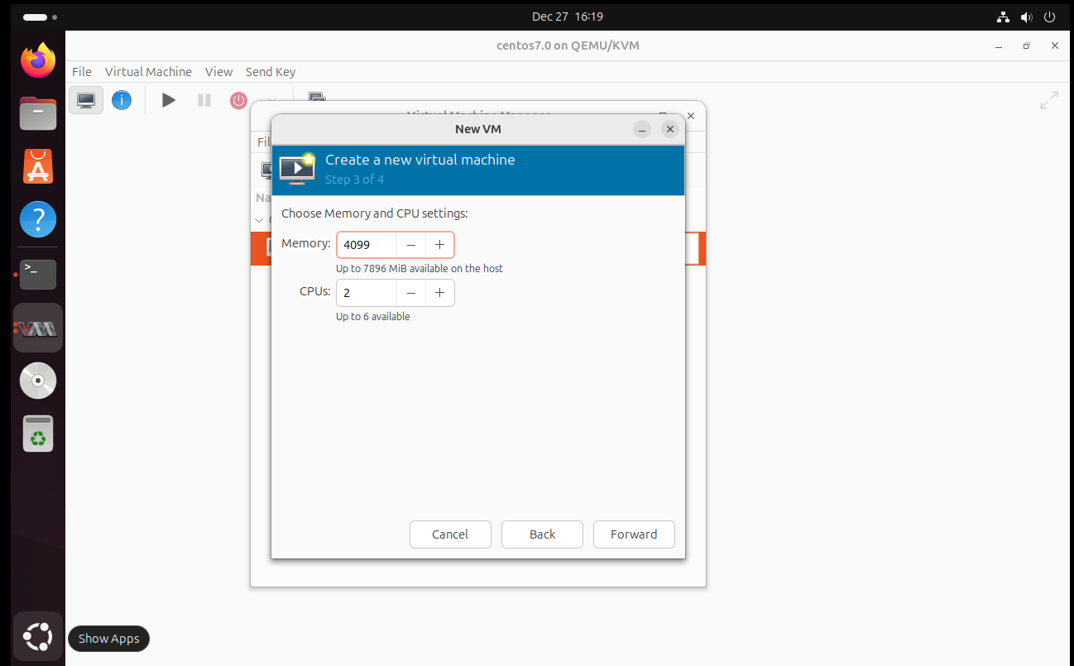This screenshot has width=1074, height=666.
Task: Close the New VM dialog
Action: pyautogui.click(x=670, y=129)
